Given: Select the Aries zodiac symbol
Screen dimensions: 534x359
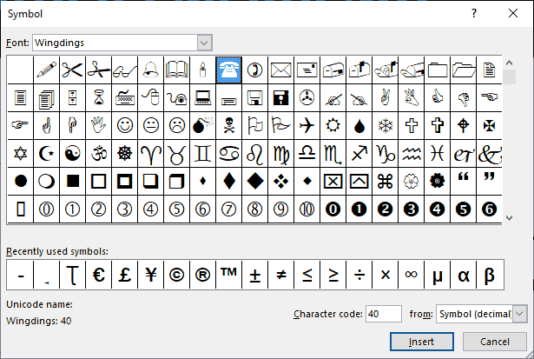Looking at the screenshot, I should pos(150,153).
